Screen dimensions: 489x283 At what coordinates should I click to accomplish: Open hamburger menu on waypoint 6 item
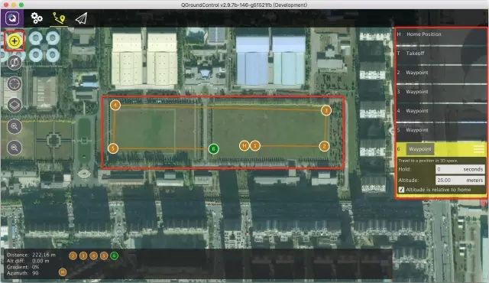click(x=479, y=149)
